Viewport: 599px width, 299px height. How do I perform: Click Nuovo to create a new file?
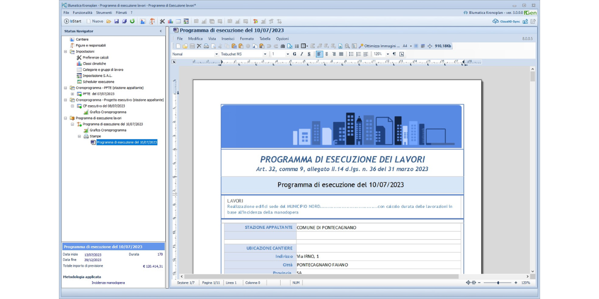coord(95,21)
